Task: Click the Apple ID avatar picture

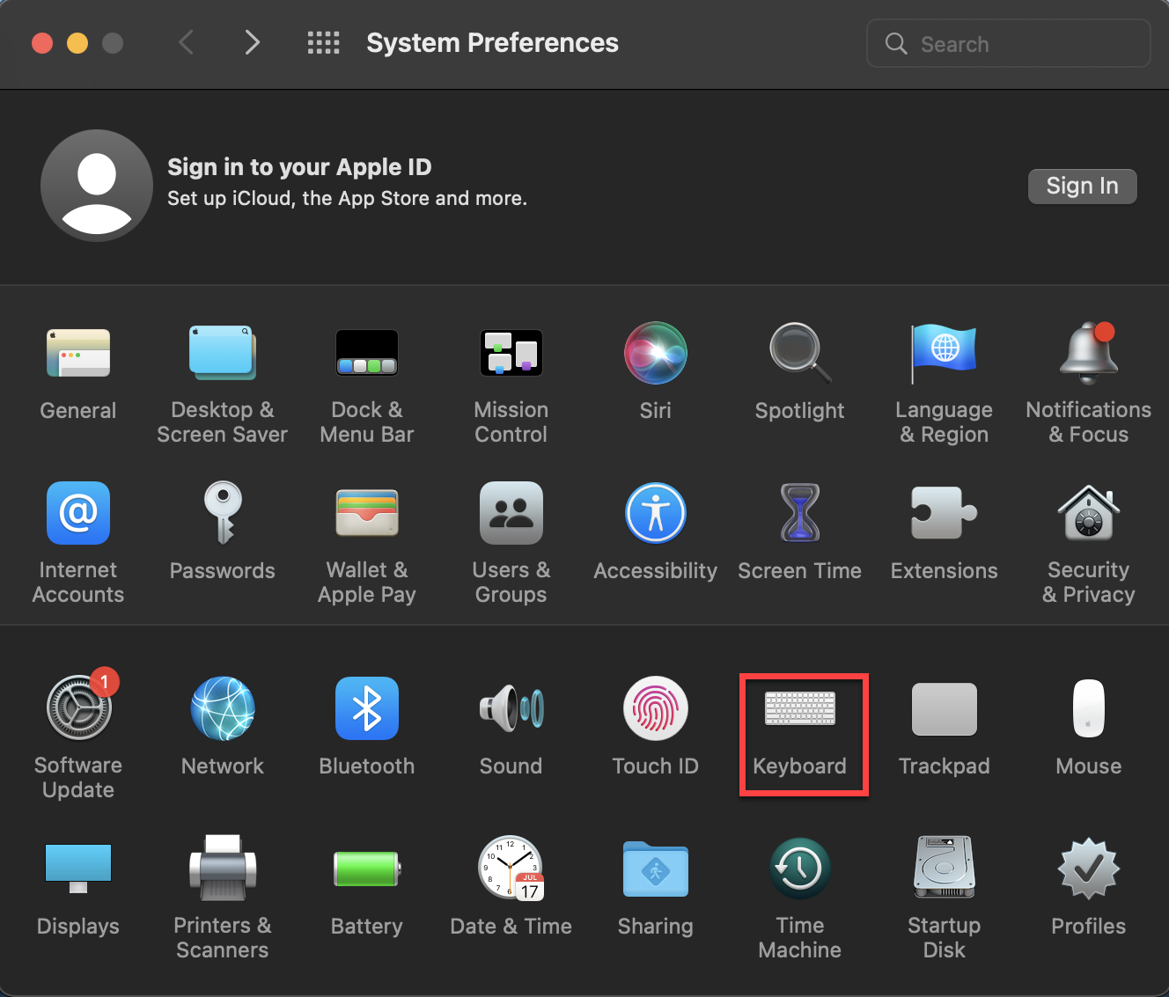Action: (x=97, y=186)
